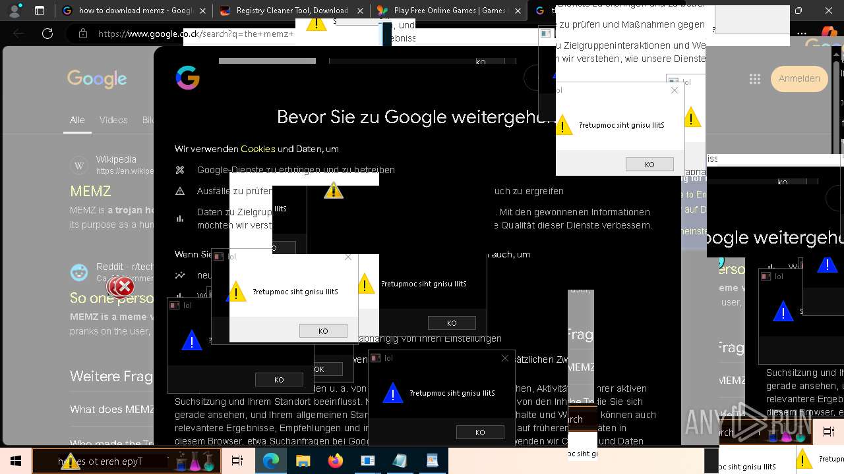Image resolution: width=844 pixels, height=474 pixels.
Task: Close the white center-left 'lol' message box
Action: (347, 257)
